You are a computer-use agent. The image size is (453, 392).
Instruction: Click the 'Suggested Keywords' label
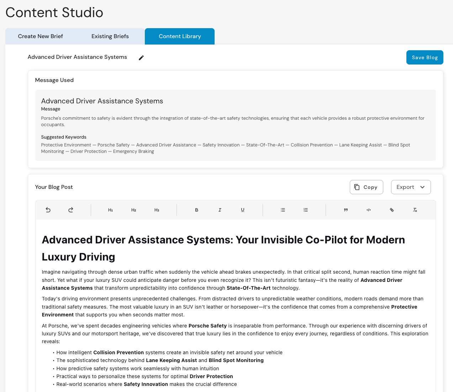coord(64,137)
